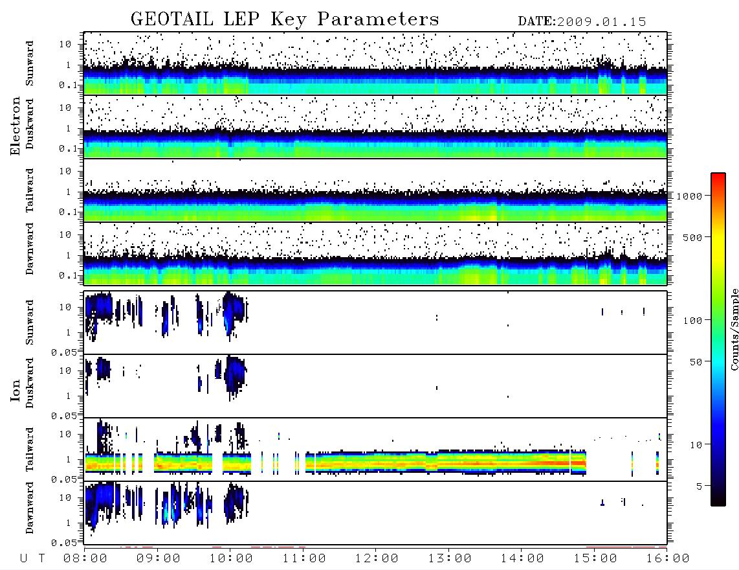Image resolution: width=739 pixels, height=570 pixels.
Task: Click inside the Electron Dawnward spectrogram panel
Action: click(375, 253)
